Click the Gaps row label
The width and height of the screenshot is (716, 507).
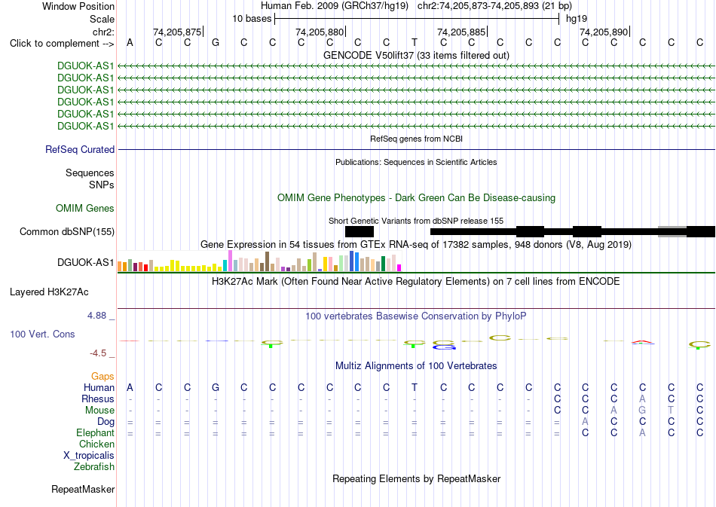pyautogui.click(x=103, y=377)
